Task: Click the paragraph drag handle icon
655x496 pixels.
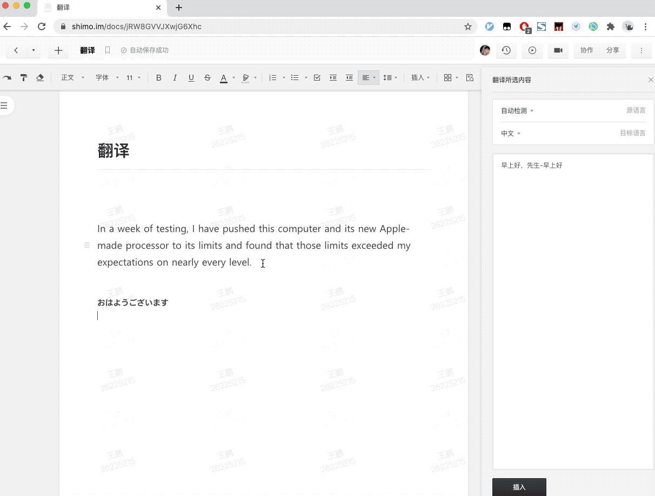Action: click(x=86, y=246)
